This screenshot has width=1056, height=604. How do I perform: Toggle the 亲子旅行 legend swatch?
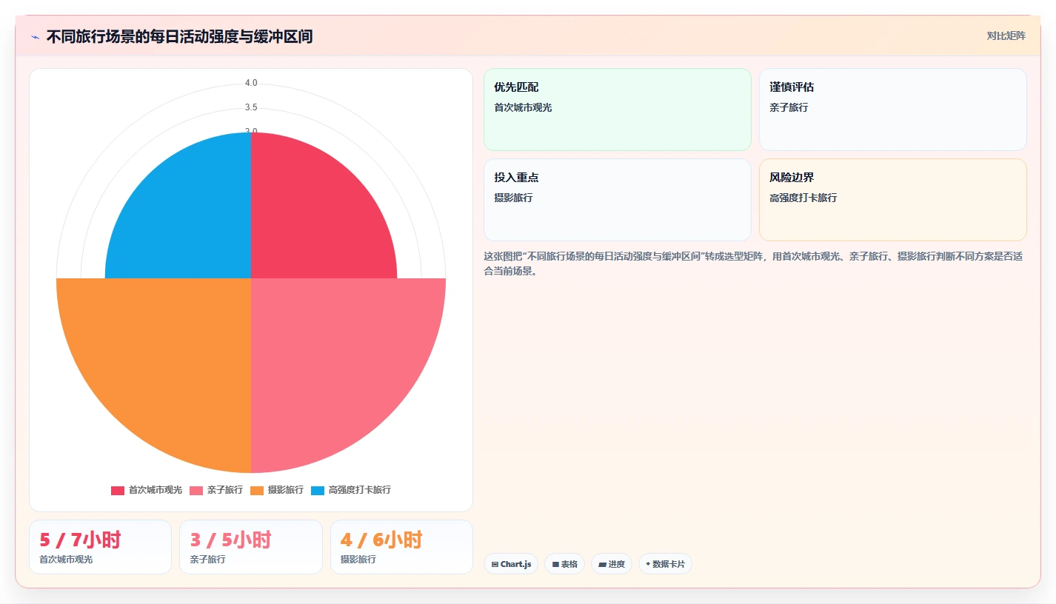click(x=196, y=490)
